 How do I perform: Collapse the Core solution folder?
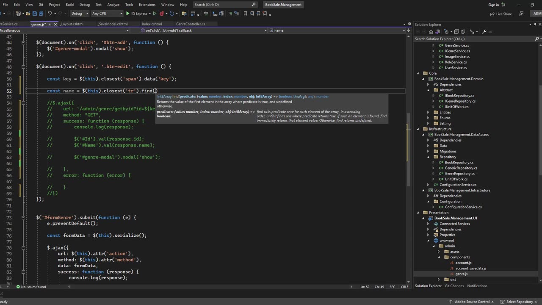tap(418, 73)
